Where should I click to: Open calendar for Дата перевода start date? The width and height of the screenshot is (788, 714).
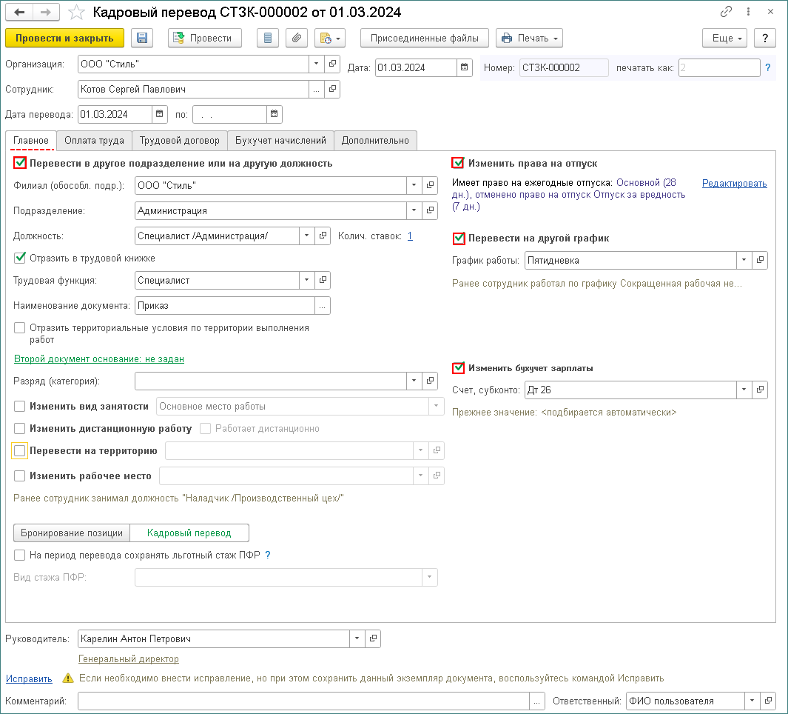point(159,114)
